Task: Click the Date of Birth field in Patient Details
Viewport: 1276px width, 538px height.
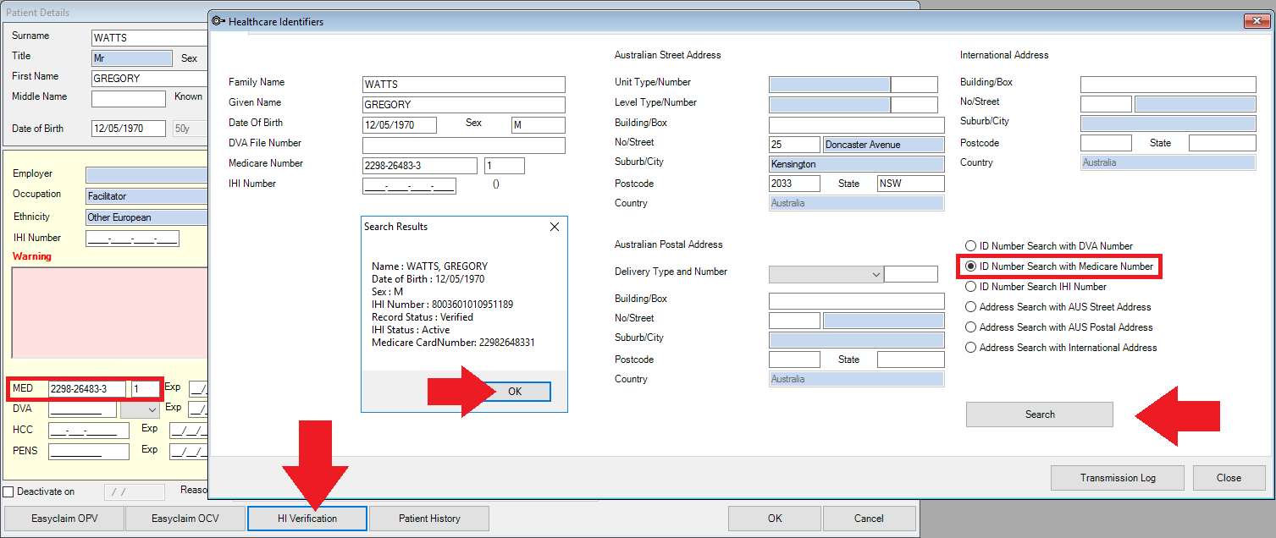Action: click(129, 129)
